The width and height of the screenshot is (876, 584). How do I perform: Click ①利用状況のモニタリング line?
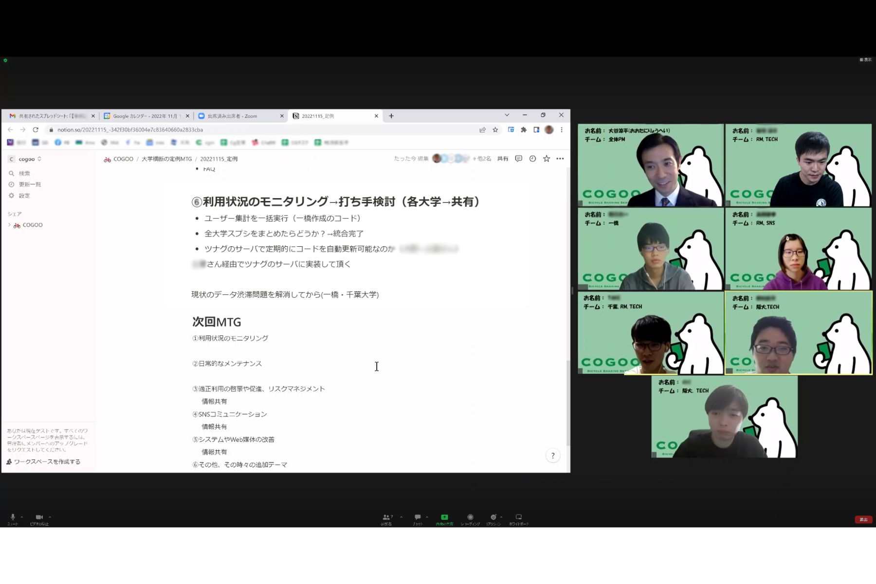(x=230, y=338)
